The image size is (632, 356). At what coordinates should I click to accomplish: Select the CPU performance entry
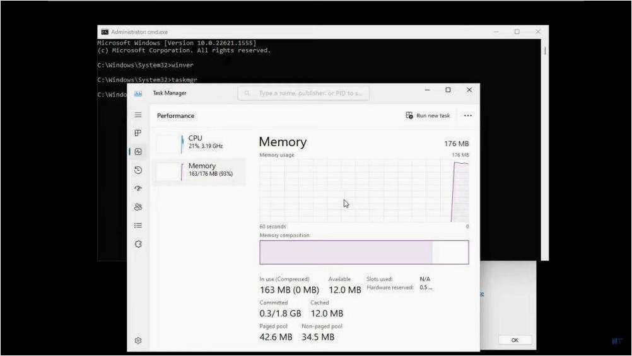coord(200,142)
